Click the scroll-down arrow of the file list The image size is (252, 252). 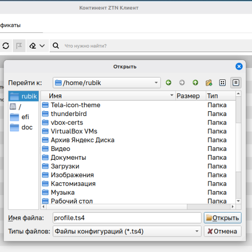(x=238, y=201)
